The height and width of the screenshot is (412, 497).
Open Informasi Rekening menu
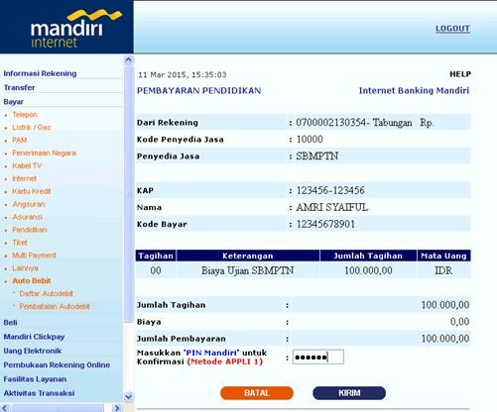click(x=40, y=73)
